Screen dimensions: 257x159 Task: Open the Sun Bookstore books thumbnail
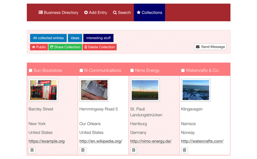[x=43, y=90]
